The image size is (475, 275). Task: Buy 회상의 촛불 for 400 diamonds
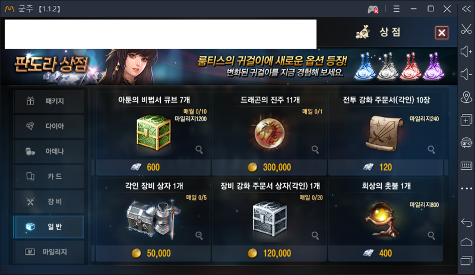tap(385, 253)
